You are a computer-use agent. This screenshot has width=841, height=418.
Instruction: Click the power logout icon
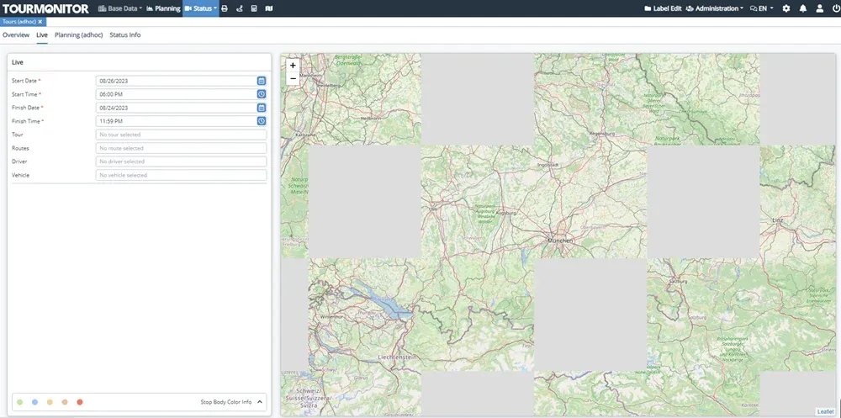click(x=834, y=8)
